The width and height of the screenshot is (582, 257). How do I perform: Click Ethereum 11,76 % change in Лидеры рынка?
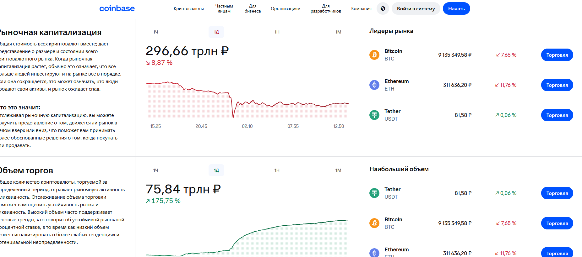coord(506,85)
